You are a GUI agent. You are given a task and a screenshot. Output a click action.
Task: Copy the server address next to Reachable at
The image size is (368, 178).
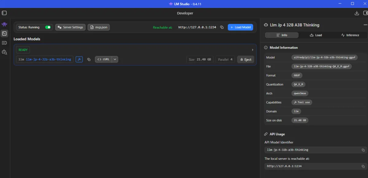point(222,27)
